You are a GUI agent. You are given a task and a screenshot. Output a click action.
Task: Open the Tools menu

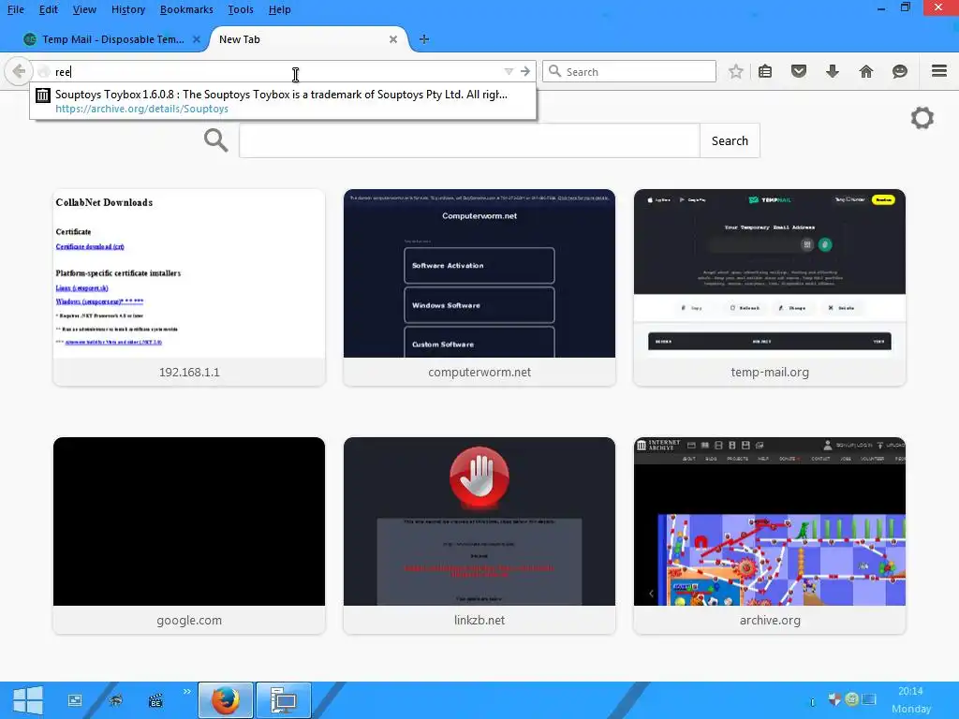[241, 9]
